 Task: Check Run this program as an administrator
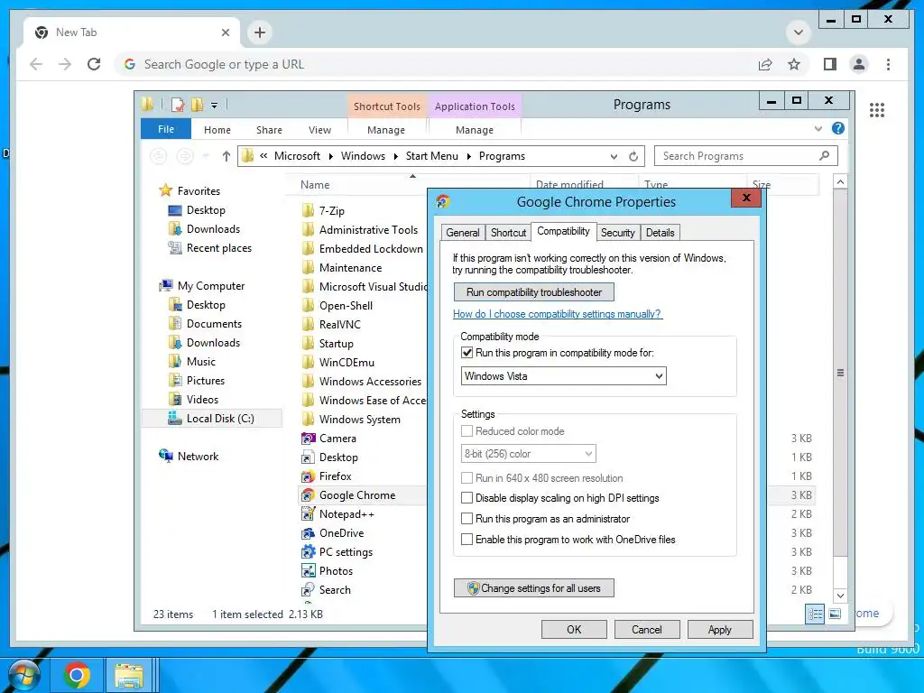tap(467, 519)
